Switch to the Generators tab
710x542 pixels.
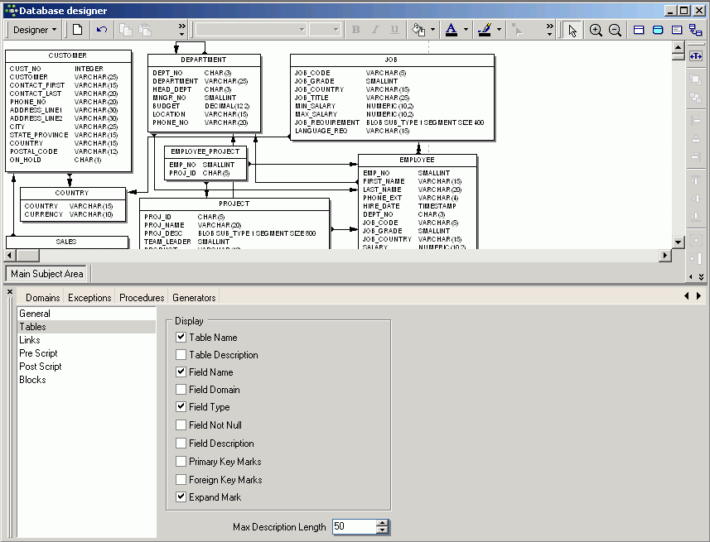coord(194,298)
